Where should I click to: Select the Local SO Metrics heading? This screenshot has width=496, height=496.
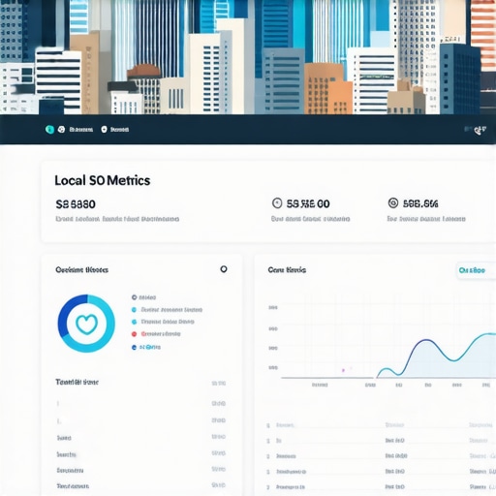point(103,180)
